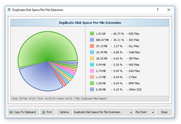Close the window with the title bar X

click(169, 10)
